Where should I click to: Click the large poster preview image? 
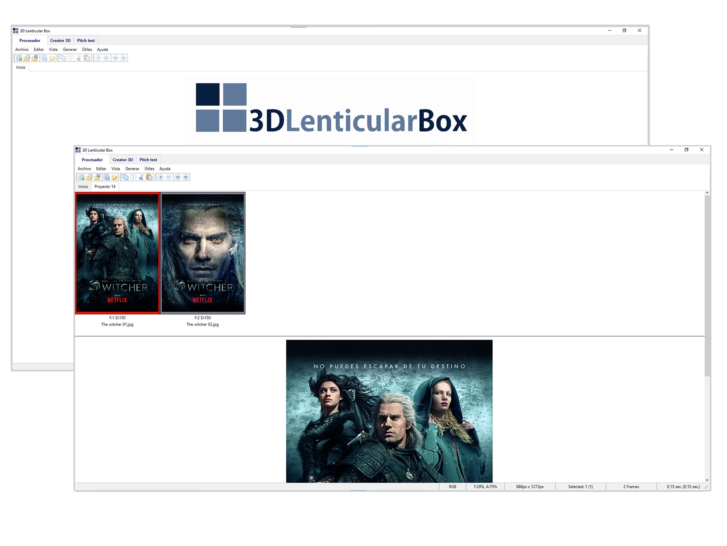(x=389, y=411)
